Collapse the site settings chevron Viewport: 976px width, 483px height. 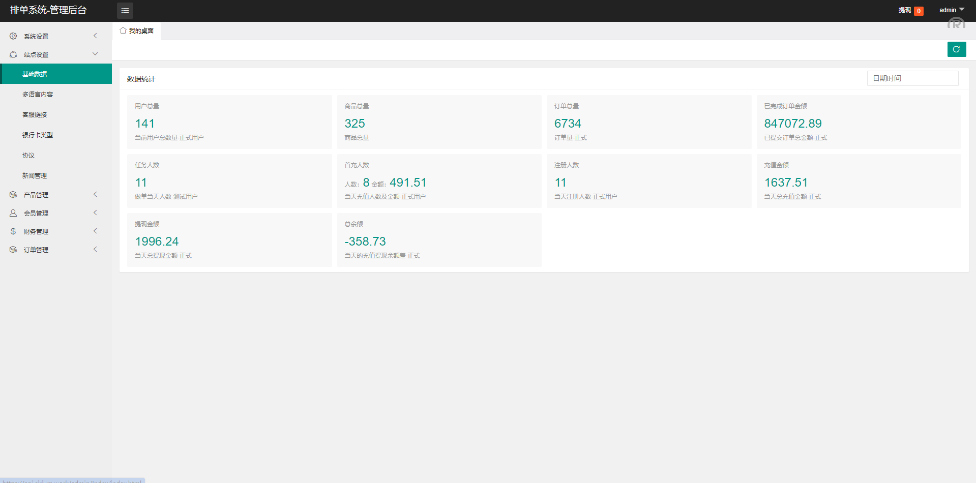pos(95,54)
